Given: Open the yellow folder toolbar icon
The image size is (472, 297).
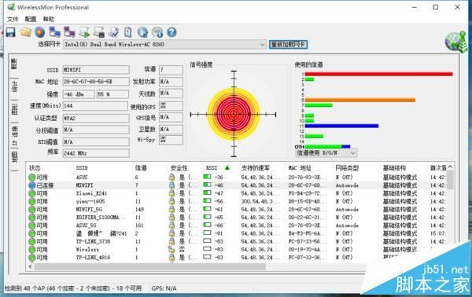Looking at the screenshot, I should [x=26, y=32].
